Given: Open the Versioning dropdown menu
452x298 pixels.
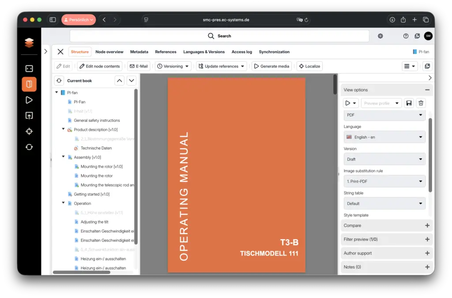Looking at the screenshot, I should [x=173, y=66].
